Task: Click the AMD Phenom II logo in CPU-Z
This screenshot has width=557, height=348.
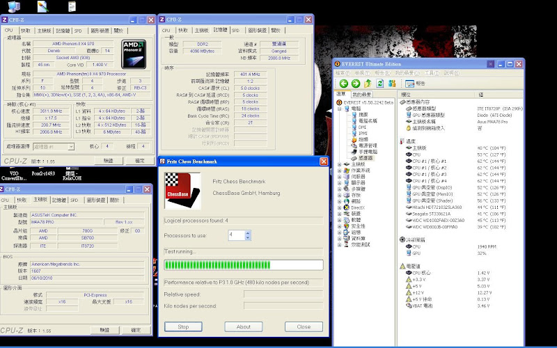Action: click(134, 54)
